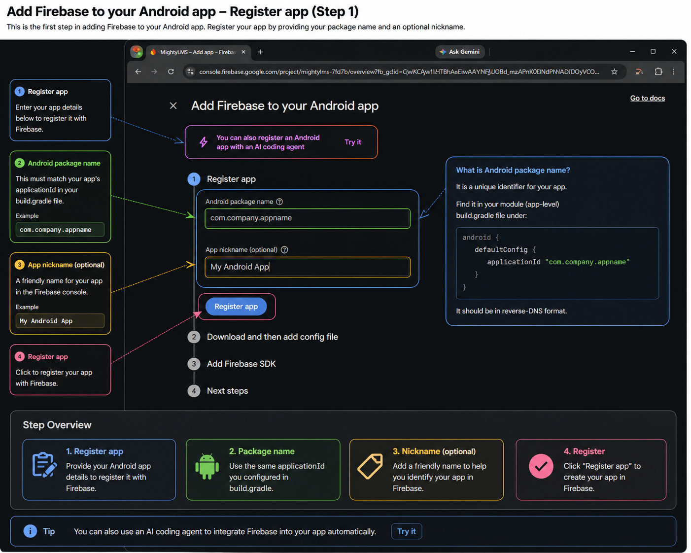Screen dimensions: 691x553
Task: Click the info icon in the Tip bar
Action: [30, 531]
